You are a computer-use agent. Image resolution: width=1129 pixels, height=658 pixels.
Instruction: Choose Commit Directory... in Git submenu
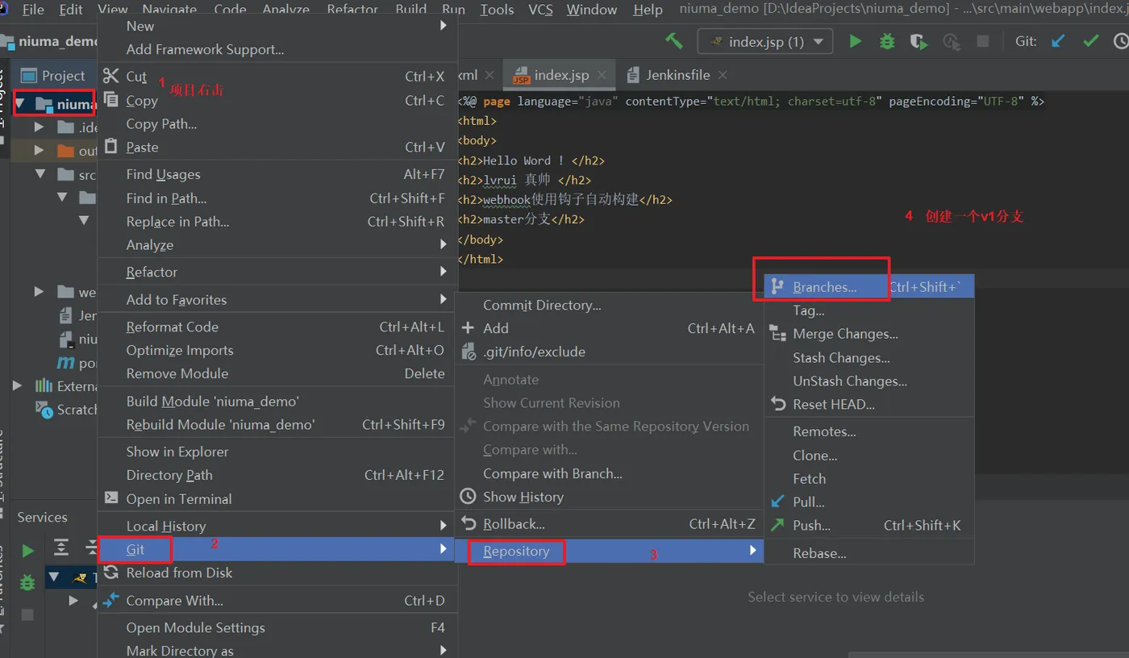pyautogui.click(x=609, y=305)
